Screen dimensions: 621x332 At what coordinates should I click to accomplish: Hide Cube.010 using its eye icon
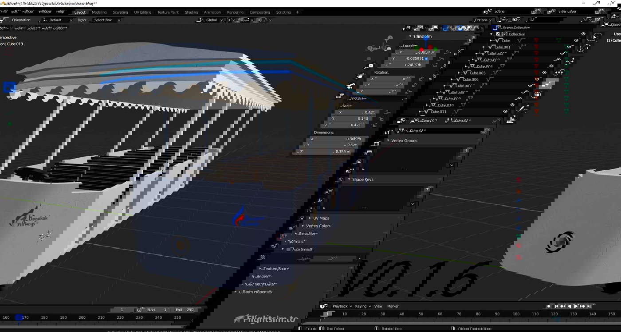(x=512, y=105)
